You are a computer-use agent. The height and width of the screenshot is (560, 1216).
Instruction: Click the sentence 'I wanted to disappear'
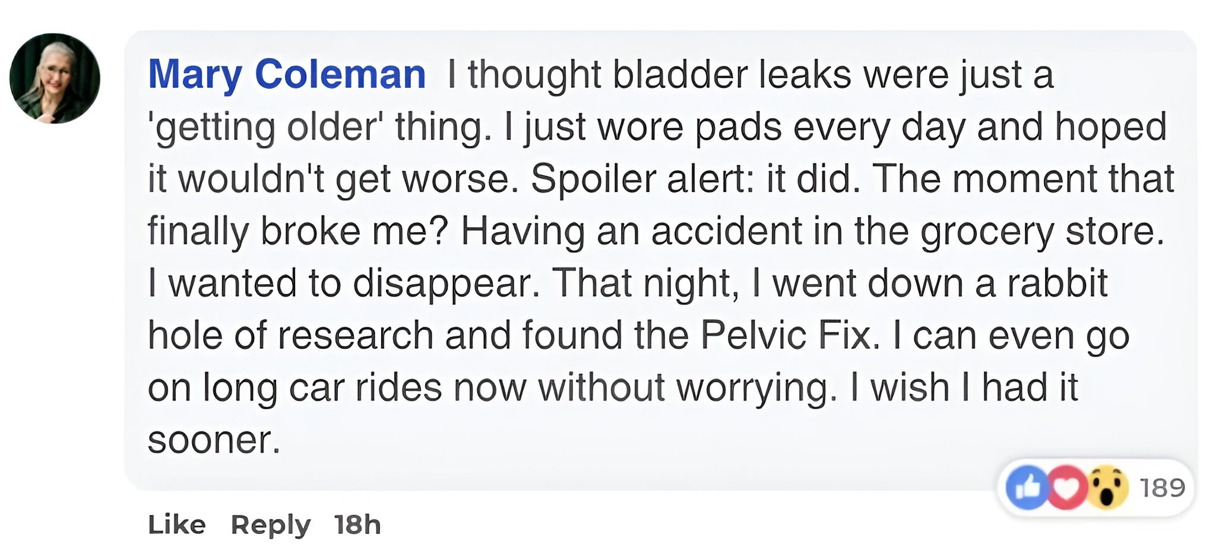(x=343, y=284)
